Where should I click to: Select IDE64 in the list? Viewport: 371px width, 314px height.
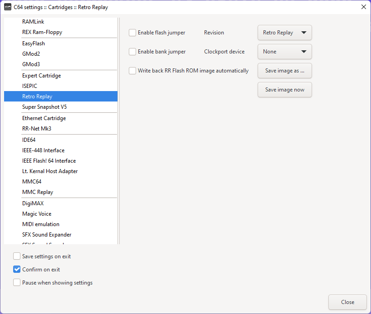[x=61, y=140]
